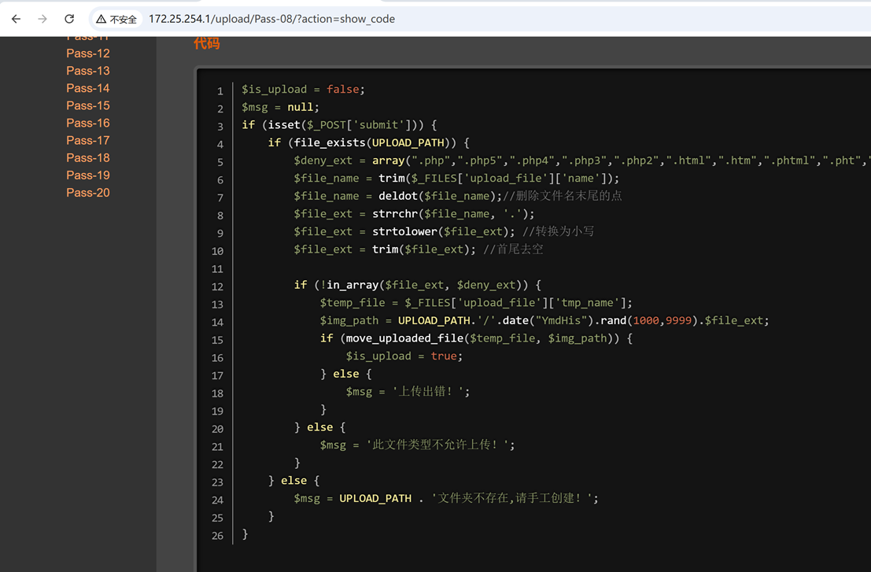Click line number 26 in the gutter

(x=217, y=535)
